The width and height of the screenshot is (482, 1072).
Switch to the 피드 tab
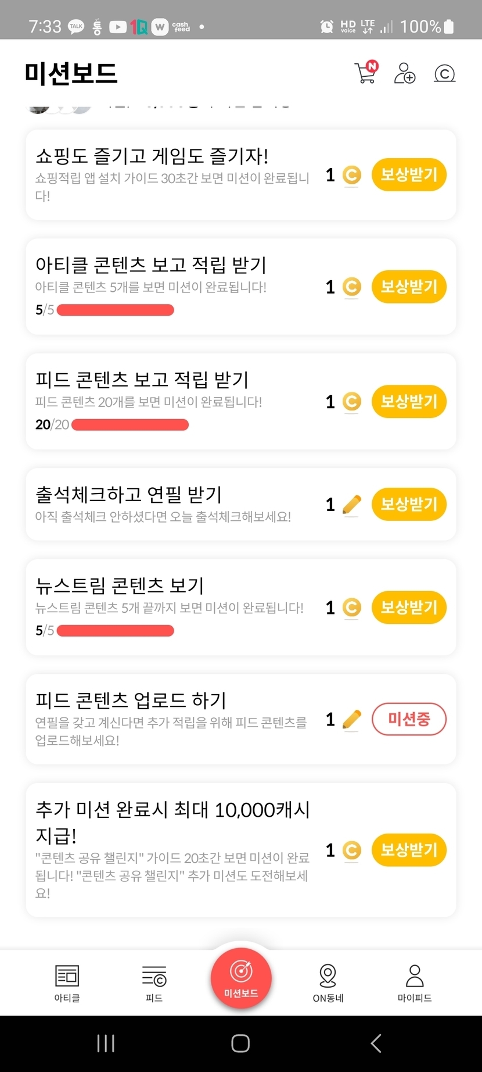tap(154, 982)
